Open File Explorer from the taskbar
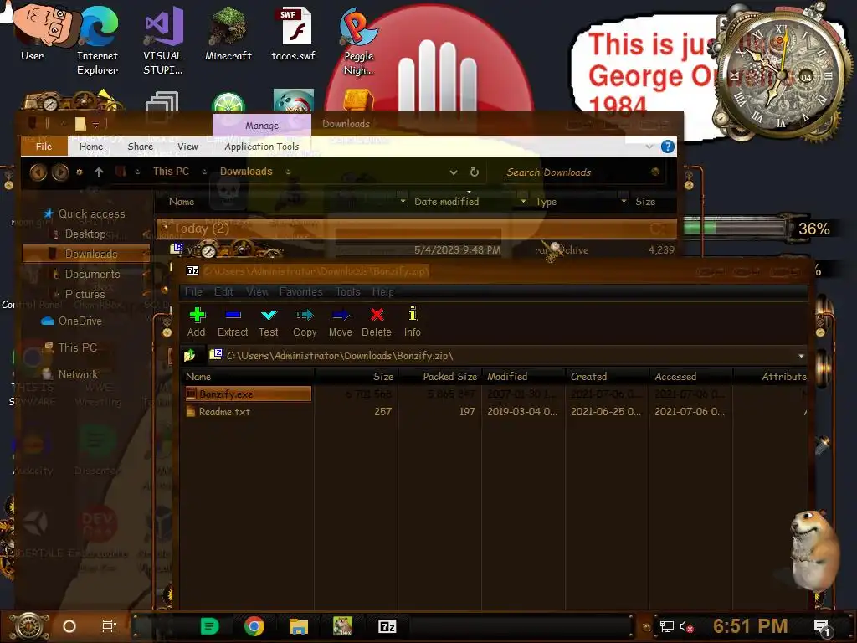The image size is (857, 643). [299, 626]
